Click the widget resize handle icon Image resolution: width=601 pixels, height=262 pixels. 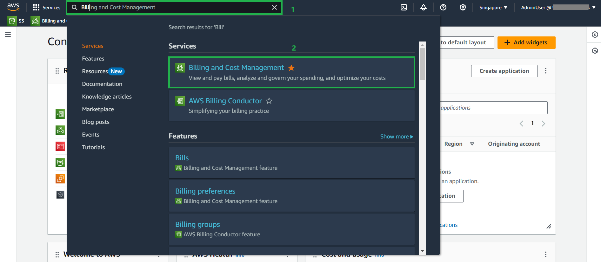pyautogui.click(x=549, y=226)
